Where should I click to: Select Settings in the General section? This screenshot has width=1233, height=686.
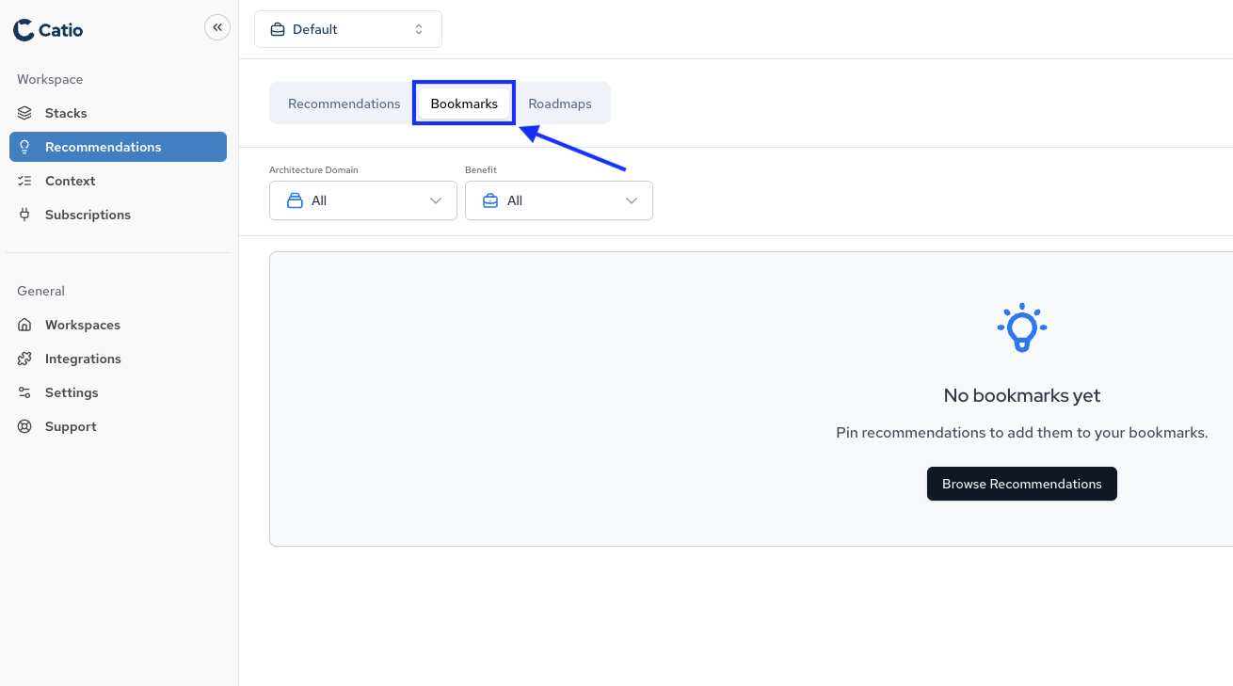point(72,392)
